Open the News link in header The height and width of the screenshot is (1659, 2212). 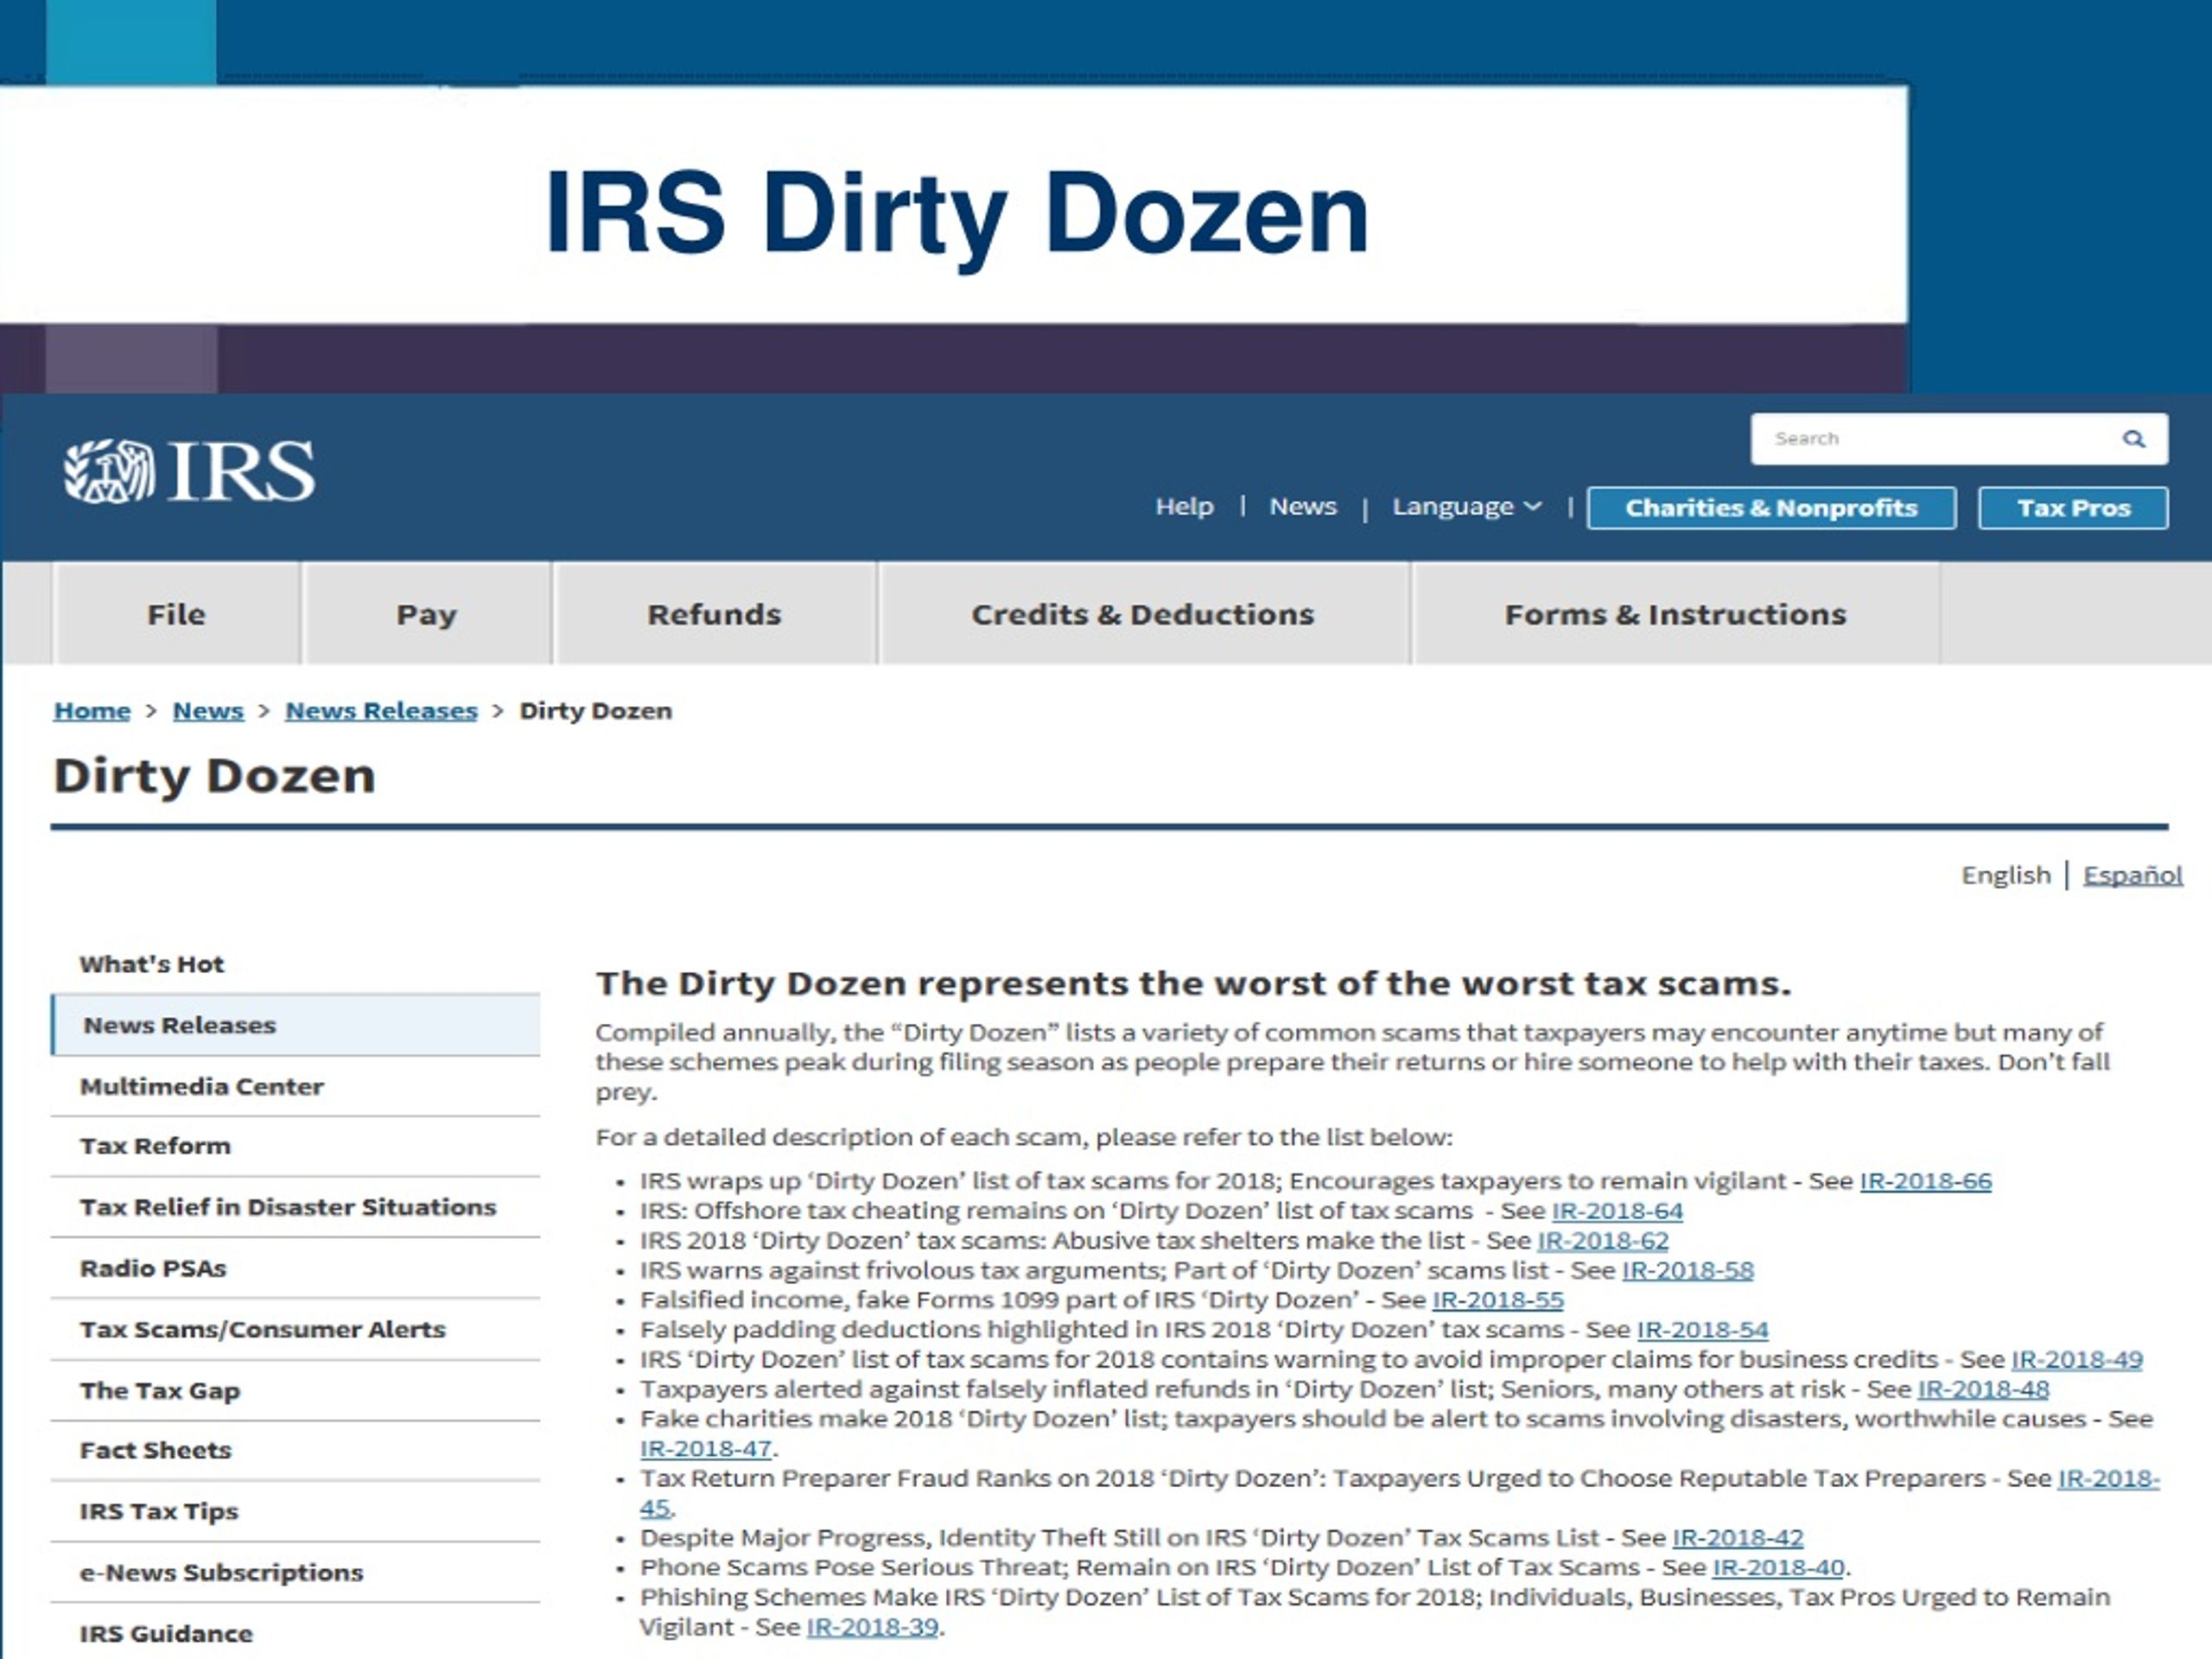pyautogui.click(x=1303, y=507)
